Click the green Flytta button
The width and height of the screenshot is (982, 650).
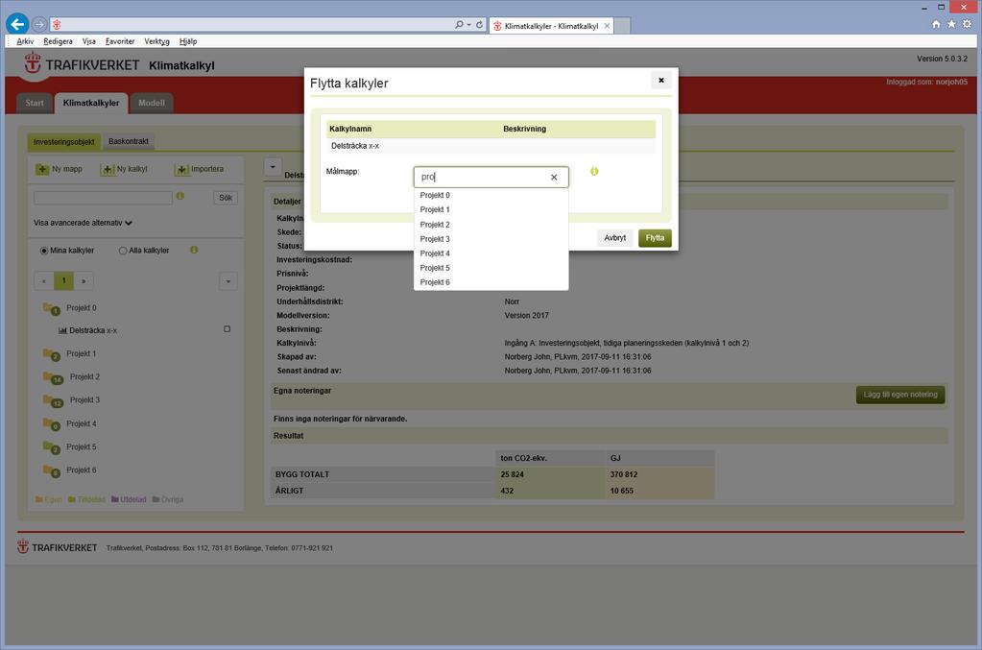tap(655, 238)
